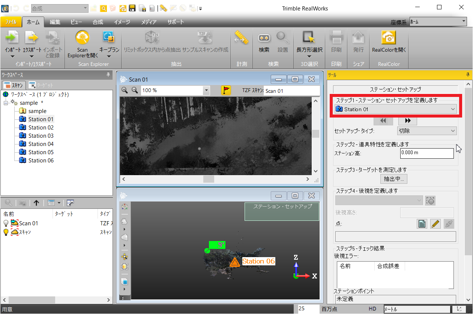Select Station 03 in the tree

coord(41,136)
